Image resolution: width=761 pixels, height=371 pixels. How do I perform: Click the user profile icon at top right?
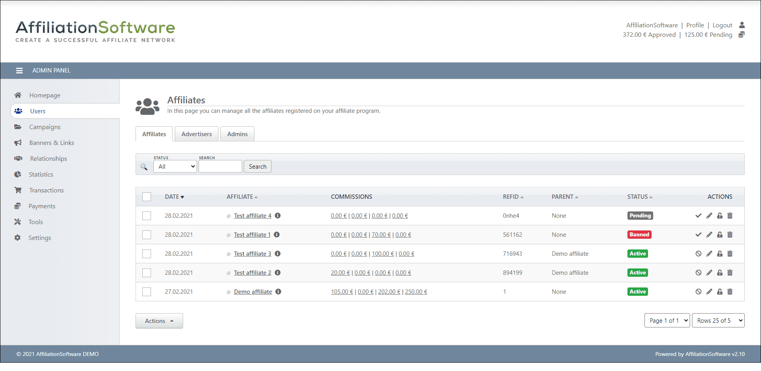(742, 25)
